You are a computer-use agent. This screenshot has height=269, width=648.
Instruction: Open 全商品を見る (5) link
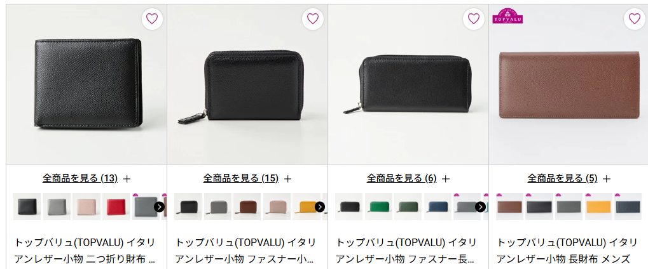coord(562,178)
